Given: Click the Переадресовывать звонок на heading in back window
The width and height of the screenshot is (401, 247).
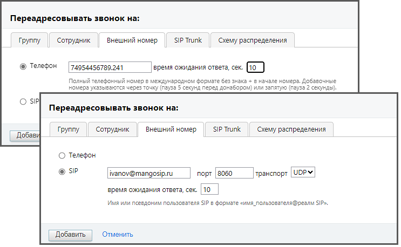Looking at the screenshot, I should [x=74, y=18].
